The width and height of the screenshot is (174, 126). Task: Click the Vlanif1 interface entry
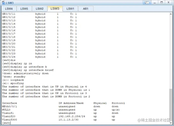[8, 113]
